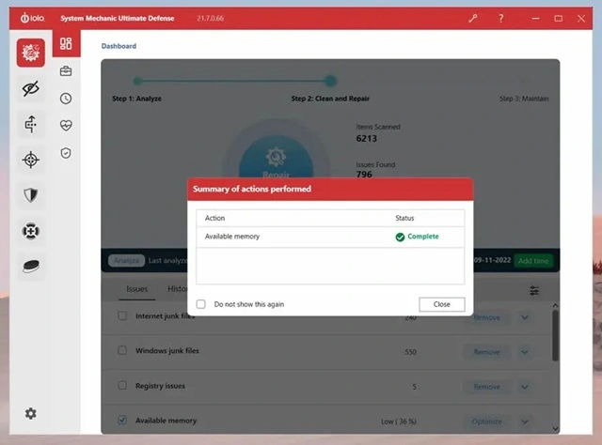Click the key license icon in title bar
The image size is (602, 445).
point(472,18)
